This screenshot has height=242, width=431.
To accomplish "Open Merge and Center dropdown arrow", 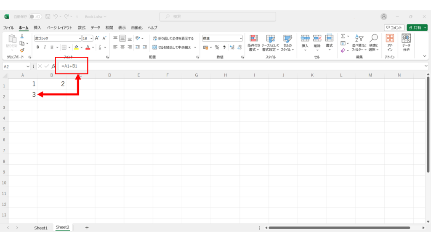I will (195, 47).
